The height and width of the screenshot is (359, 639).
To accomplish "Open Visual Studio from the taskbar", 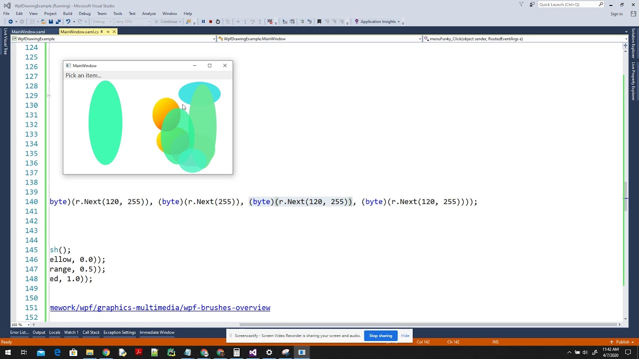I will pos(253,353).
